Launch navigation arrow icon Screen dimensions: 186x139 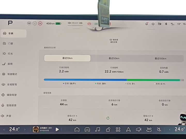[x=128, y=129]
